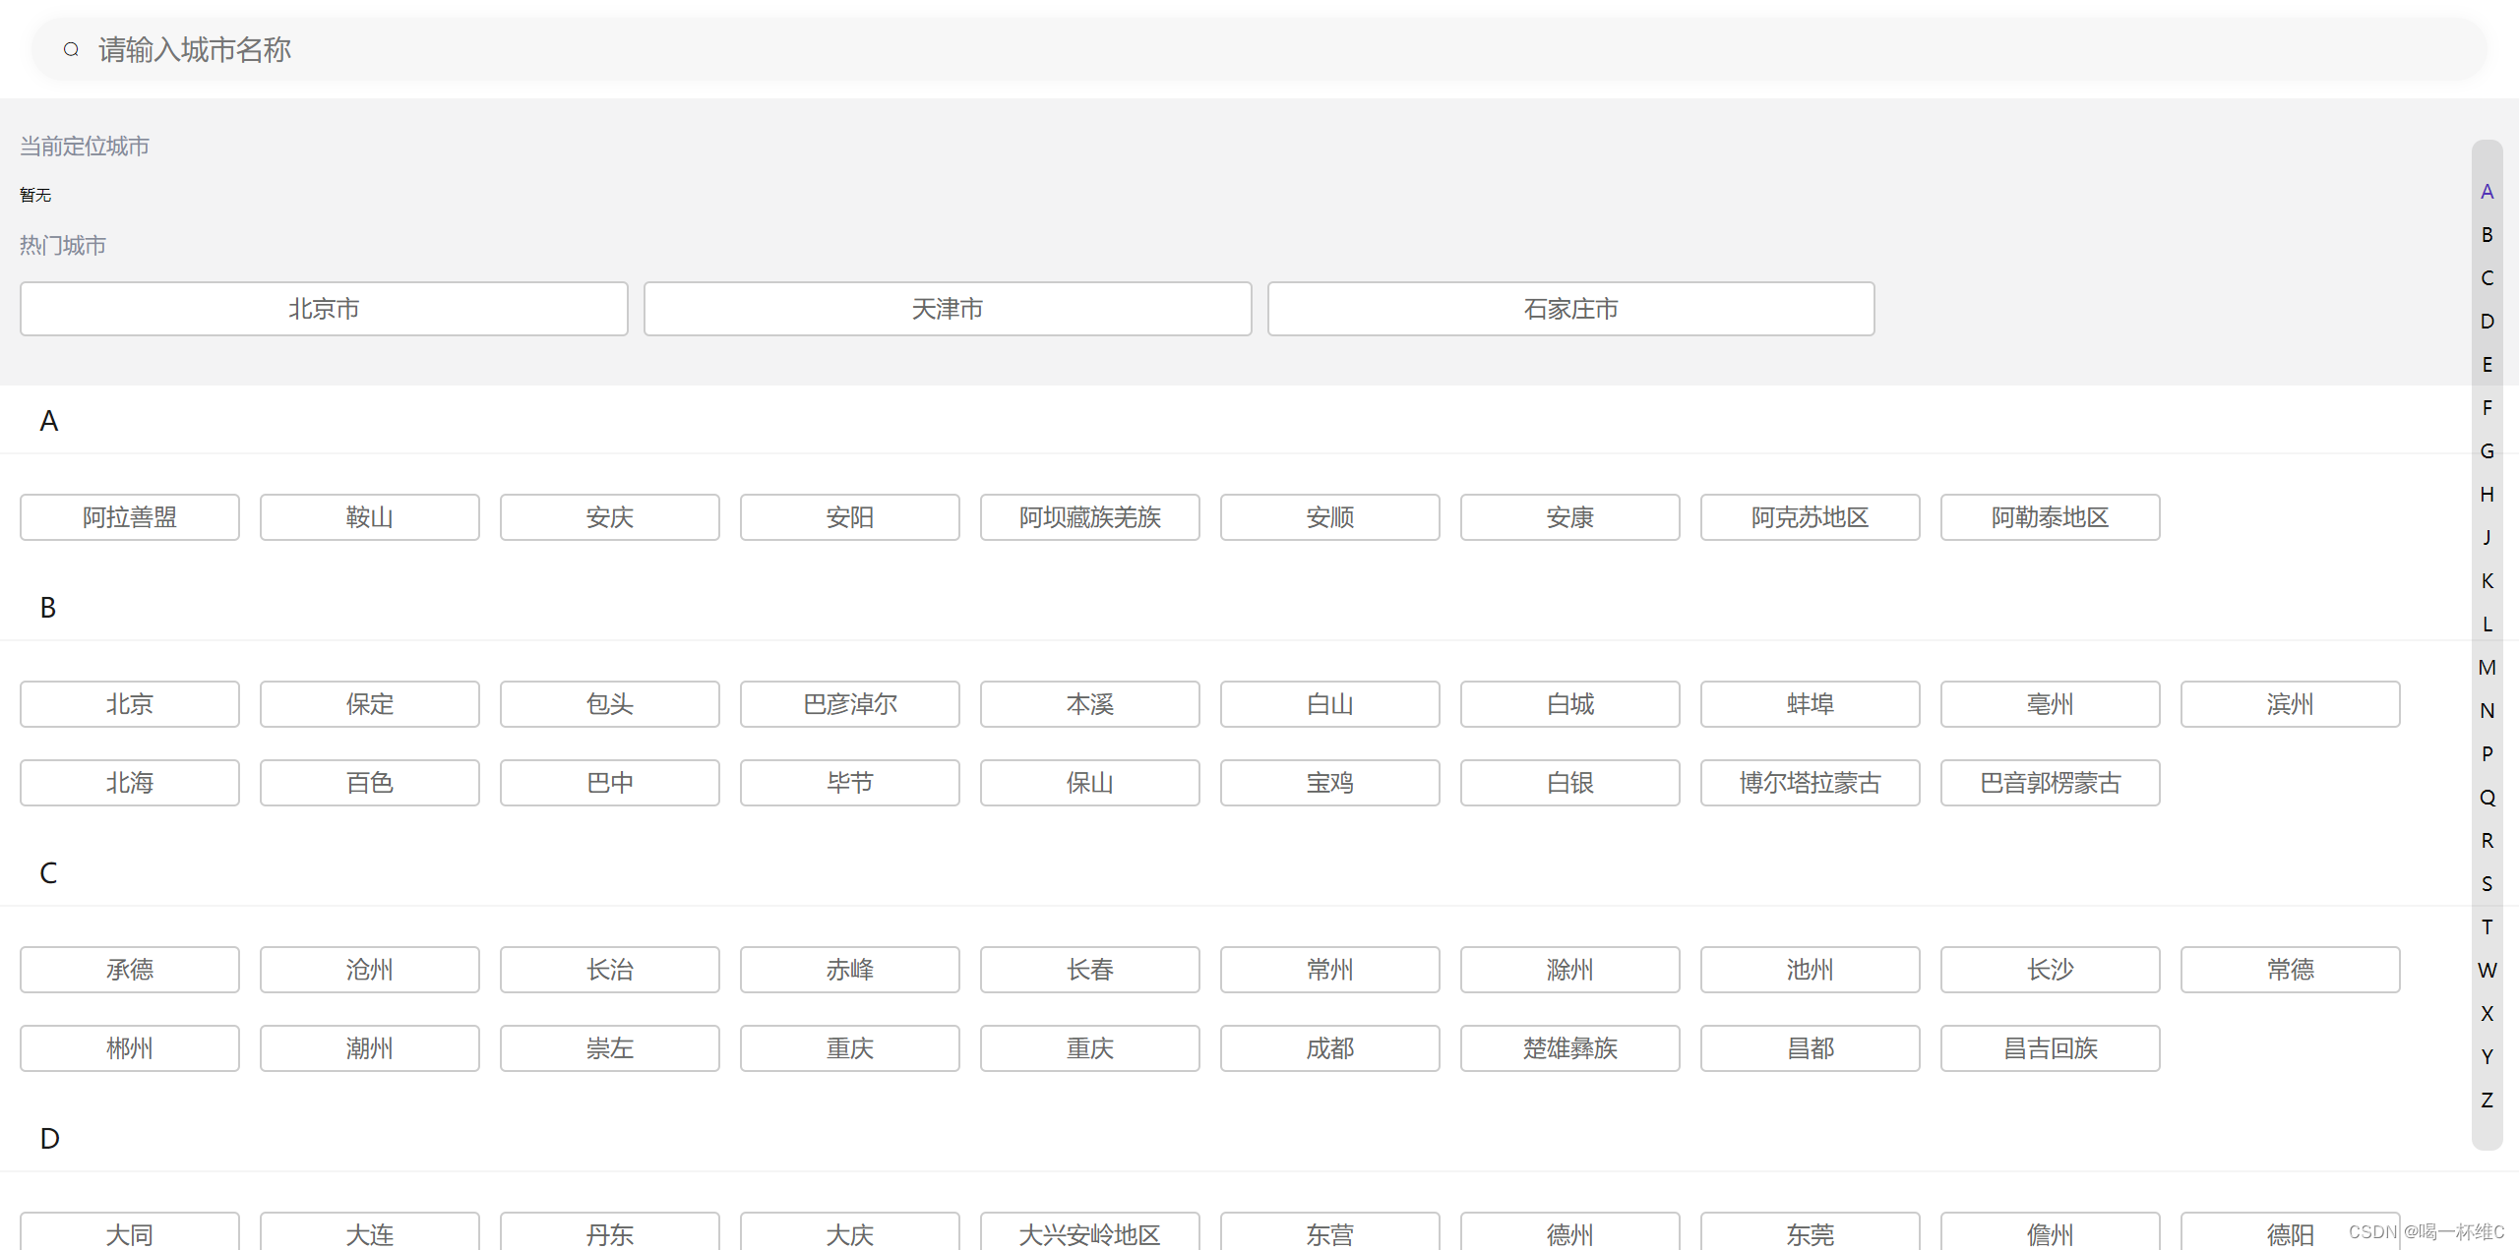The height and width of the screenshot is (1250, 2519).
Task: Select hot city 天津市
Action: click(x=948, y=309)
